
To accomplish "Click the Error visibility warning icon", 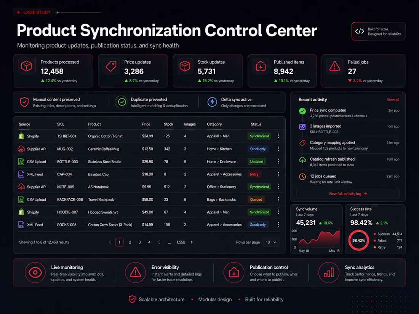I will 136,273.
